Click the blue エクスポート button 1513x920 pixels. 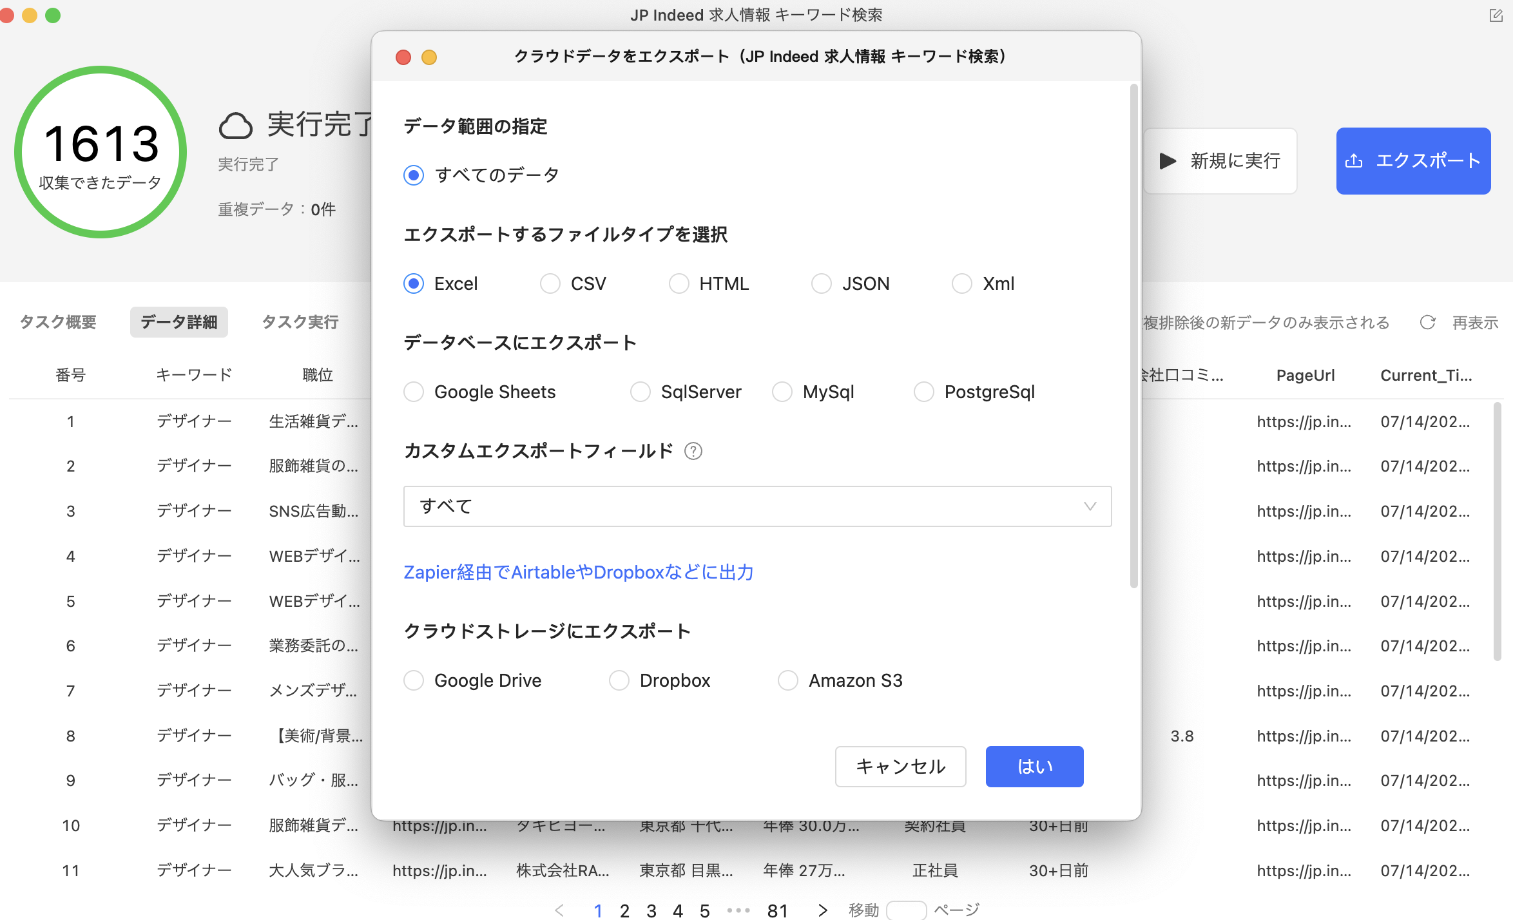1414,161
